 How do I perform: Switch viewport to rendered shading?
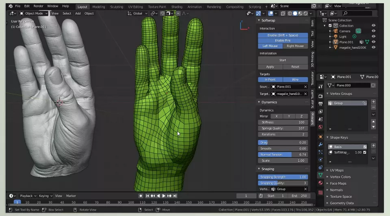click(305, 13)
